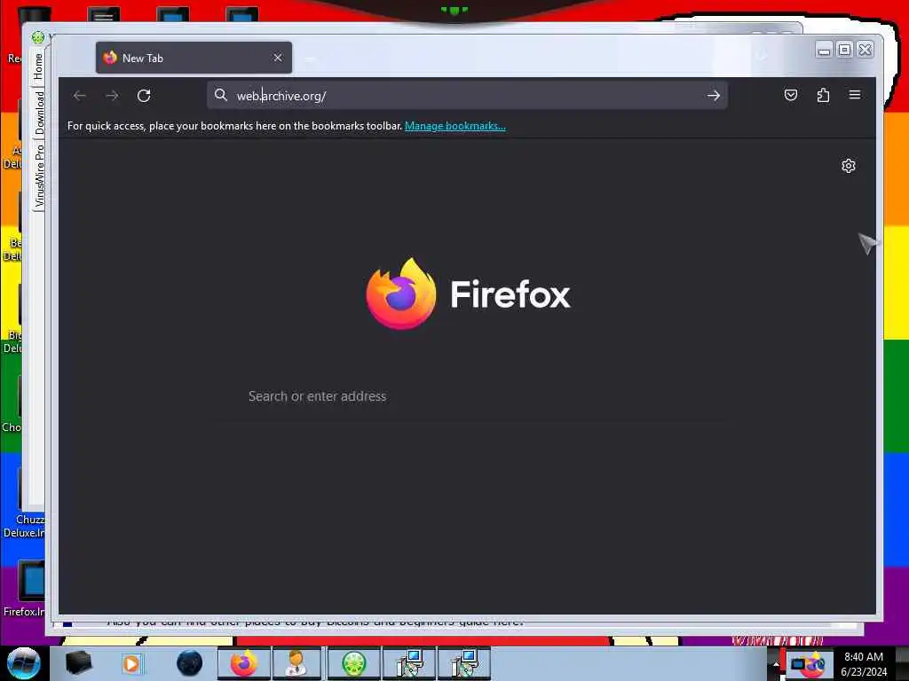The image size is (909, 681).
Task: Click the Go arrow in address bar
Action: click(714, 96)
